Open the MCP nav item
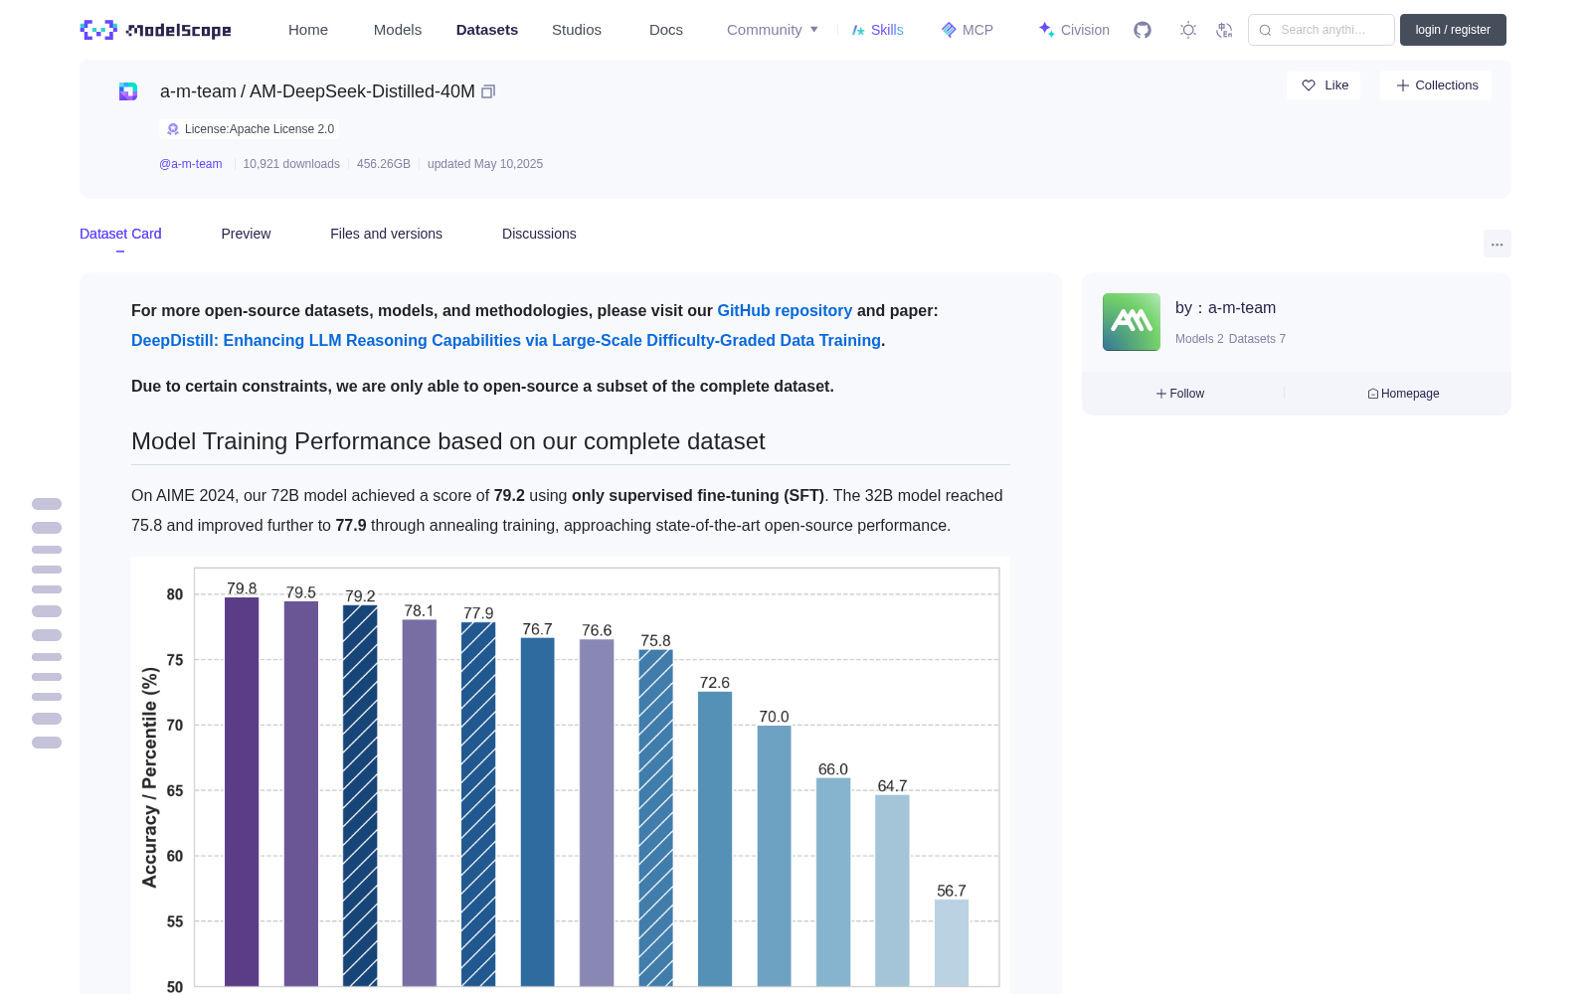Viewport: 1591px width, 994px height. click(967, 30)
